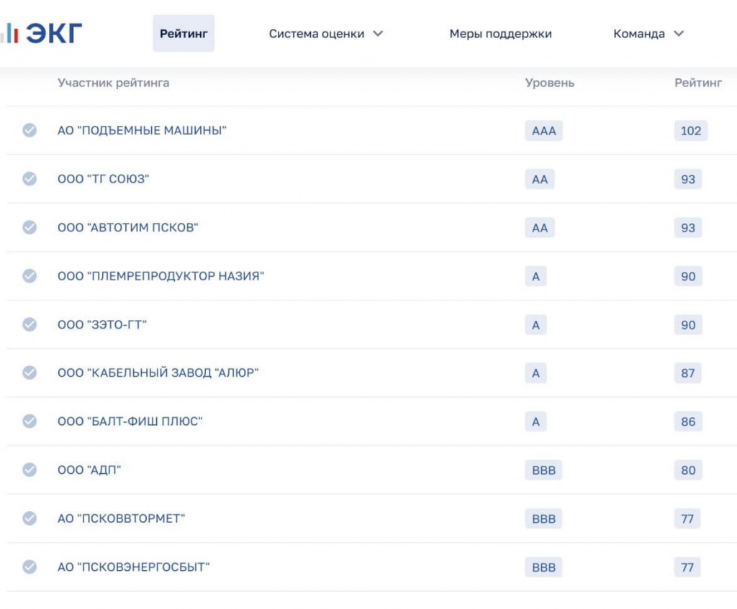The image size is (737, 609).
Task: Click verified checkmark beside ООО "ТГ СОЮЗ"
Action: 30,178
